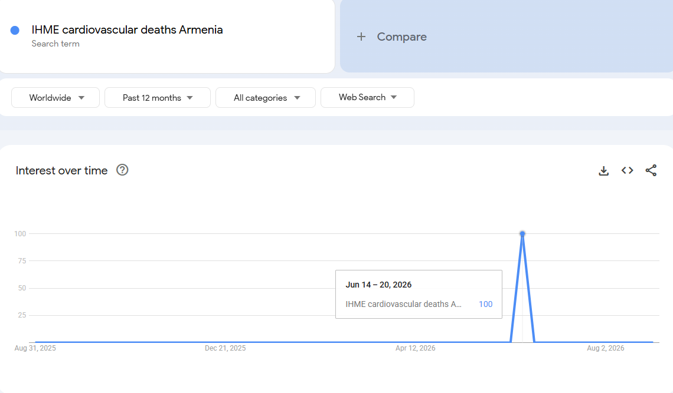
Task: Share the interest over time chart
Action: pos(651,170)
